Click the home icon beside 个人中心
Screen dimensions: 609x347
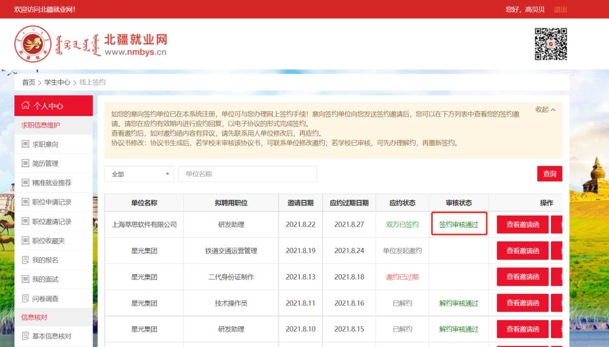[x=25, y=105]
